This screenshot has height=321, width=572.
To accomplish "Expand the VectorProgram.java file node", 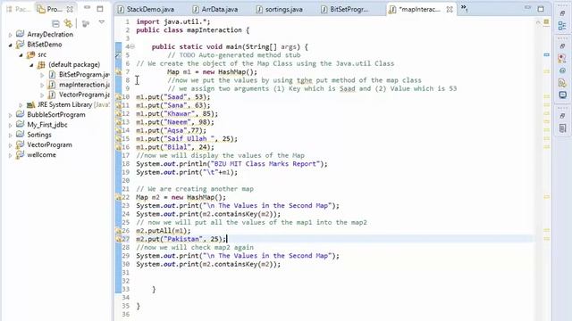I will (x=42, y=95).
